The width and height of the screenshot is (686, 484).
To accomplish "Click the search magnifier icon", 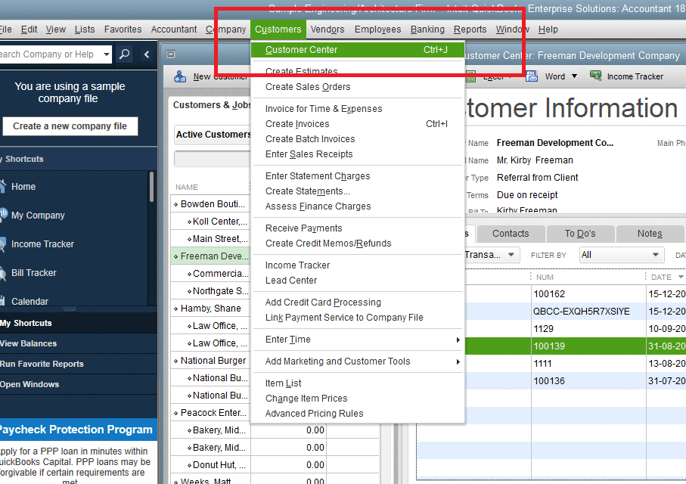I will click(125, 54).
